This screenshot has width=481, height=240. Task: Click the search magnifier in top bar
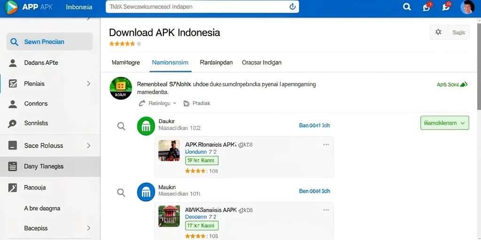[407, 7]
